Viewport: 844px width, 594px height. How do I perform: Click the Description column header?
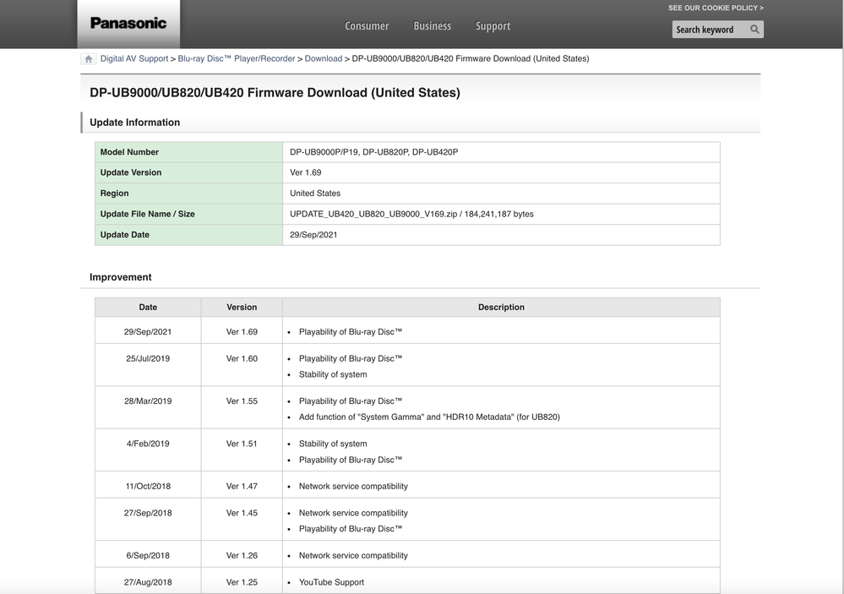tap(501, 307)
